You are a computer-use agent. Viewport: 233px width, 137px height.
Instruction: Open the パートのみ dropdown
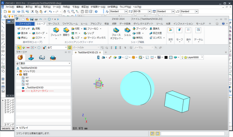click(98, 48)
